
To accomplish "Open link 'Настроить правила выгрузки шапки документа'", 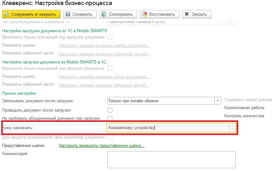I will point(105,46).
